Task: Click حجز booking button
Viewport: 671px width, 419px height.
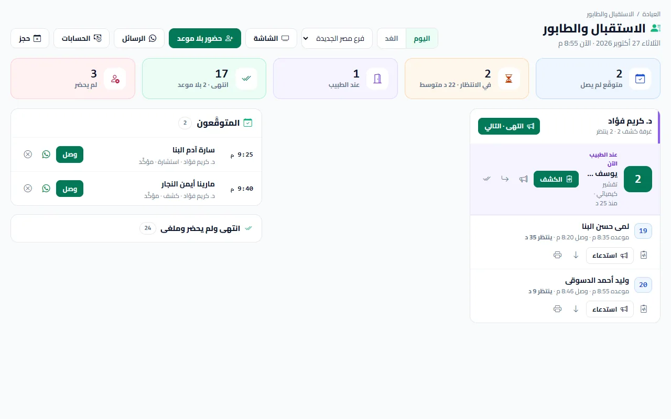Action: point(30,38)
